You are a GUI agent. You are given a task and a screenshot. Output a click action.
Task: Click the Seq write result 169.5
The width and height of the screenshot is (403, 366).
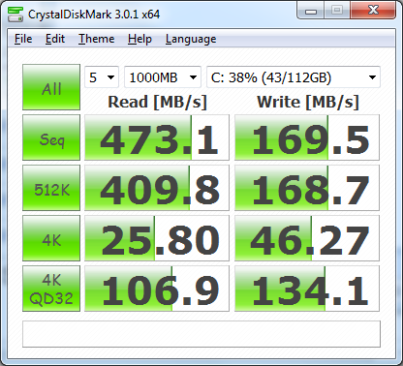coord(307,137)
